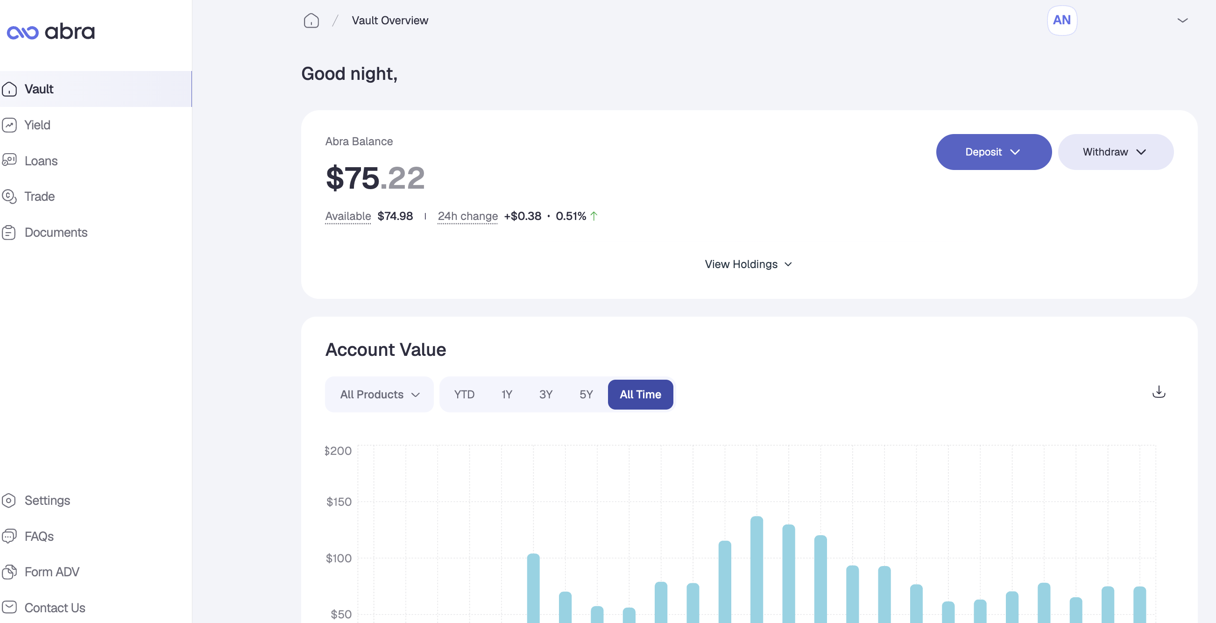Open the Vault menu item
The height and width of the screenshot is (623, 1216).
[96, 89]
